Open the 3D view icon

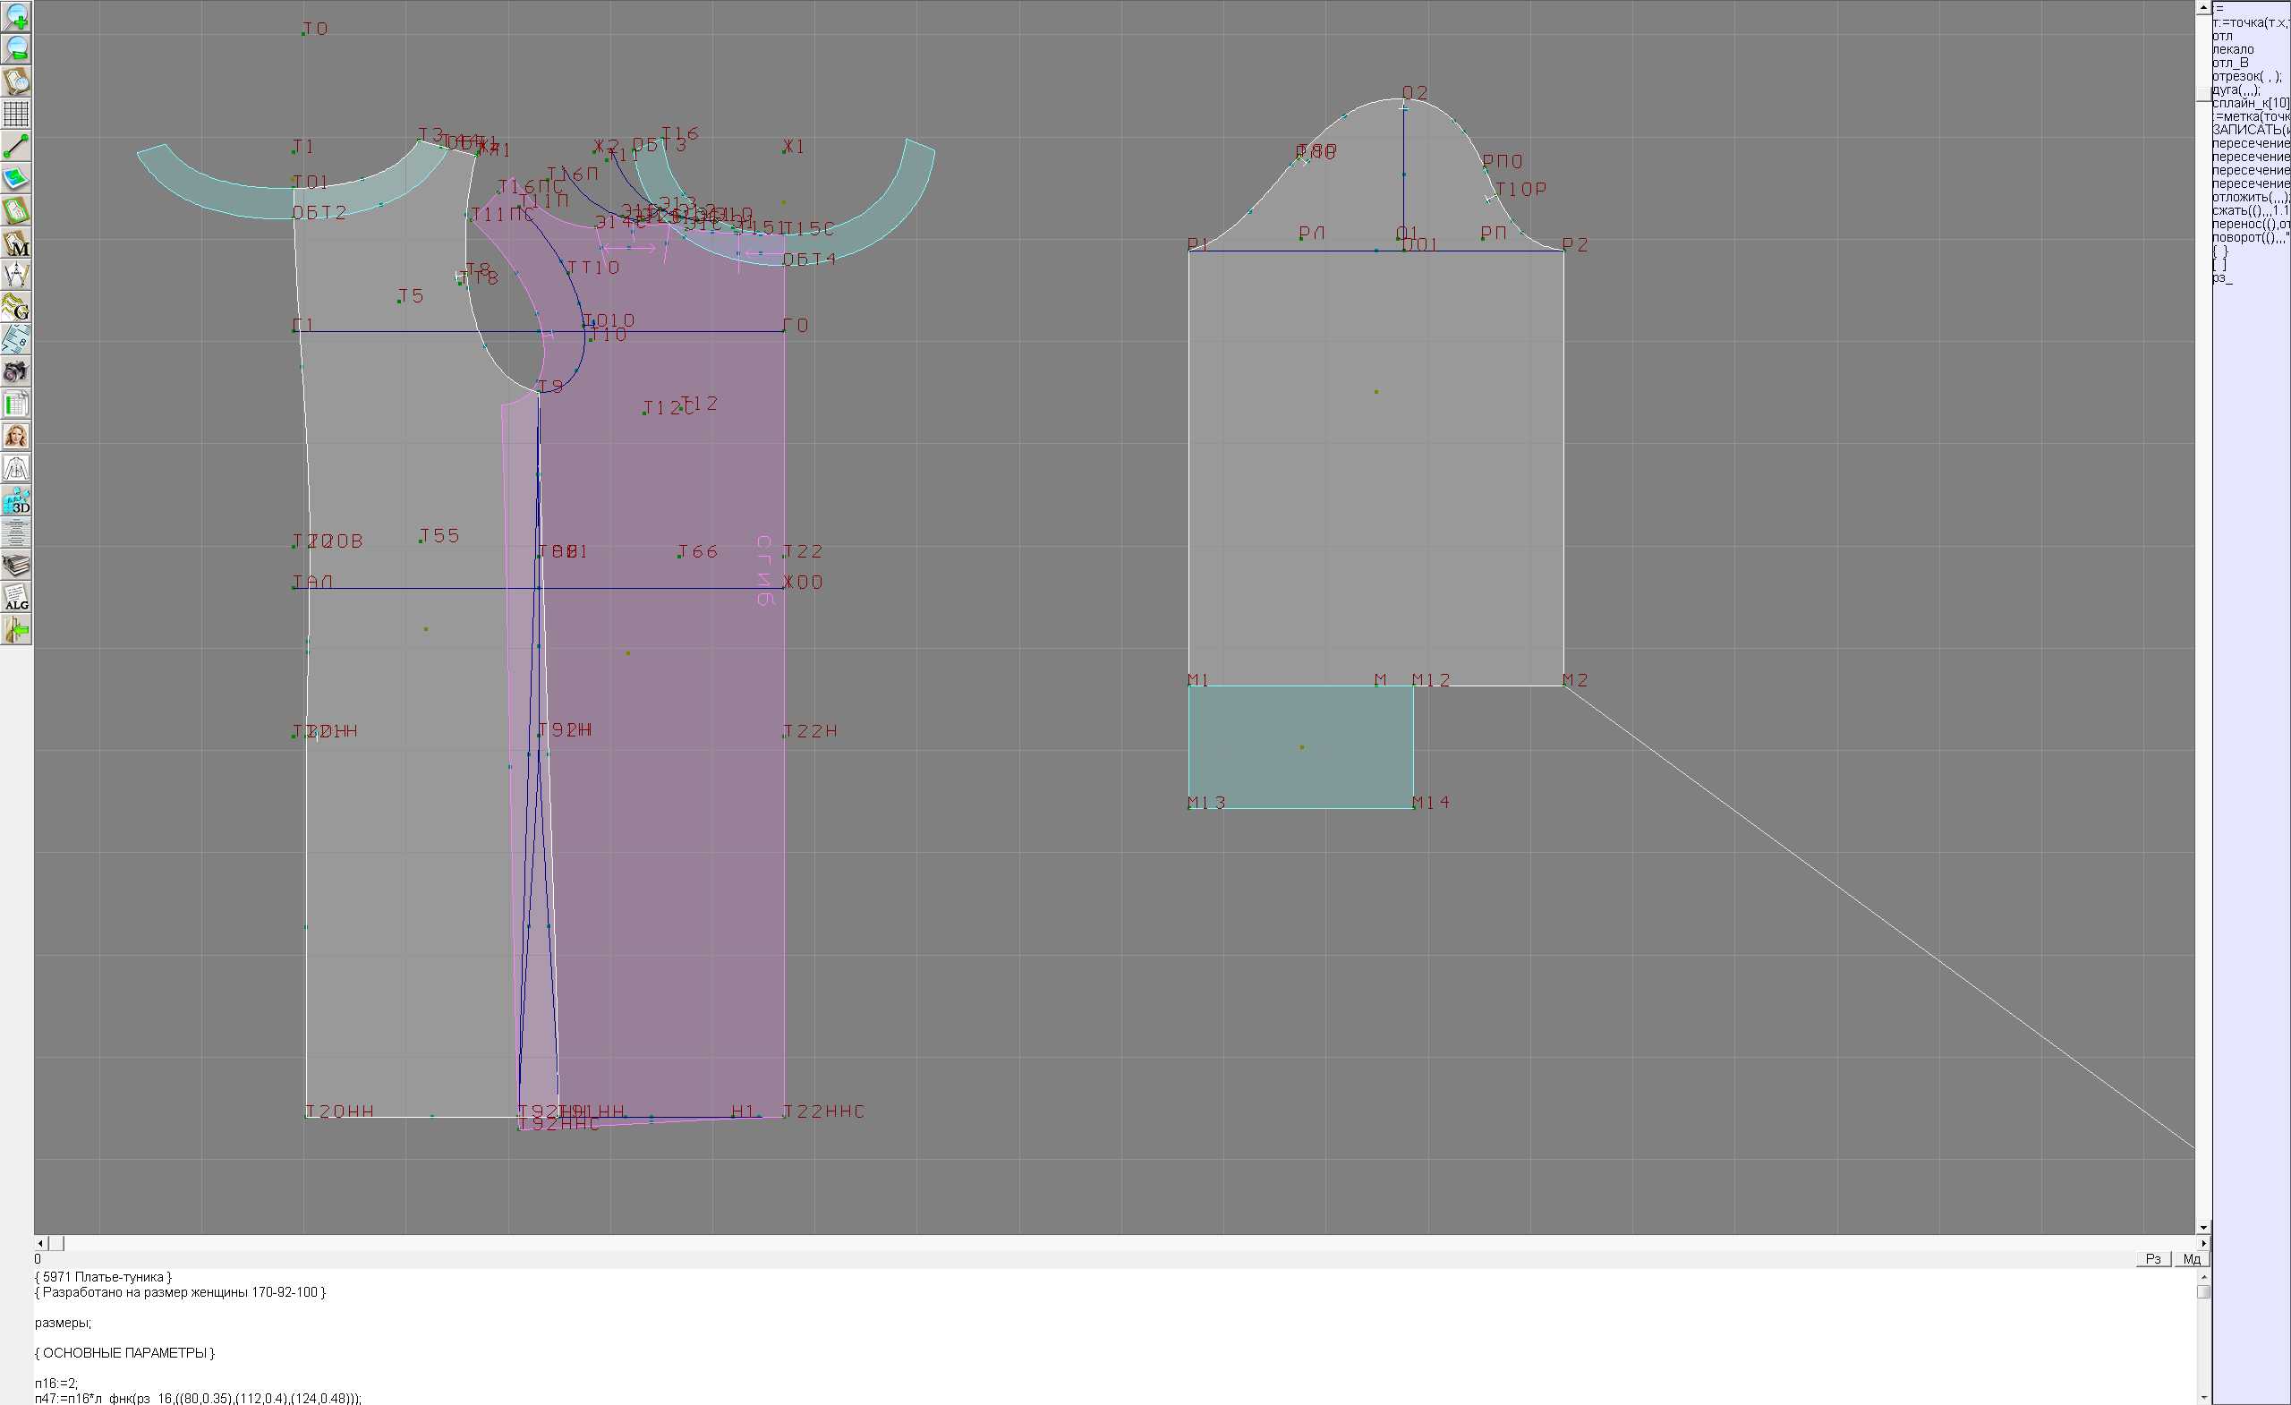coord(16,500)
